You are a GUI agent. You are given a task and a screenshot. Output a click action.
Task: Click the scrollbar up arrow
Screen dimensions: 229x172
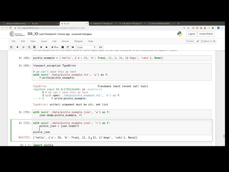224,51
